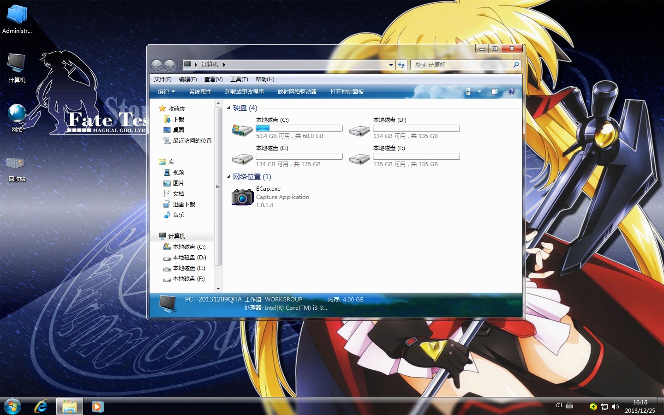Click the CH language bar indicator

[x=559, y=406]
